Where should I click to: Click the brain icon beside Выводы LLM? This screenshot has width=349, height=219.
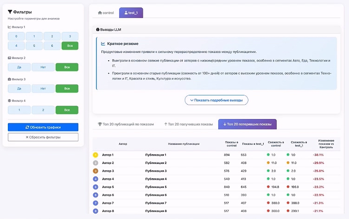pos(98,29)
